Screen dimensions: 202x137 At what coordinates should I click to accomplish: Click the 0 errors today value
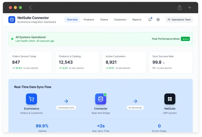click(159, 126)
